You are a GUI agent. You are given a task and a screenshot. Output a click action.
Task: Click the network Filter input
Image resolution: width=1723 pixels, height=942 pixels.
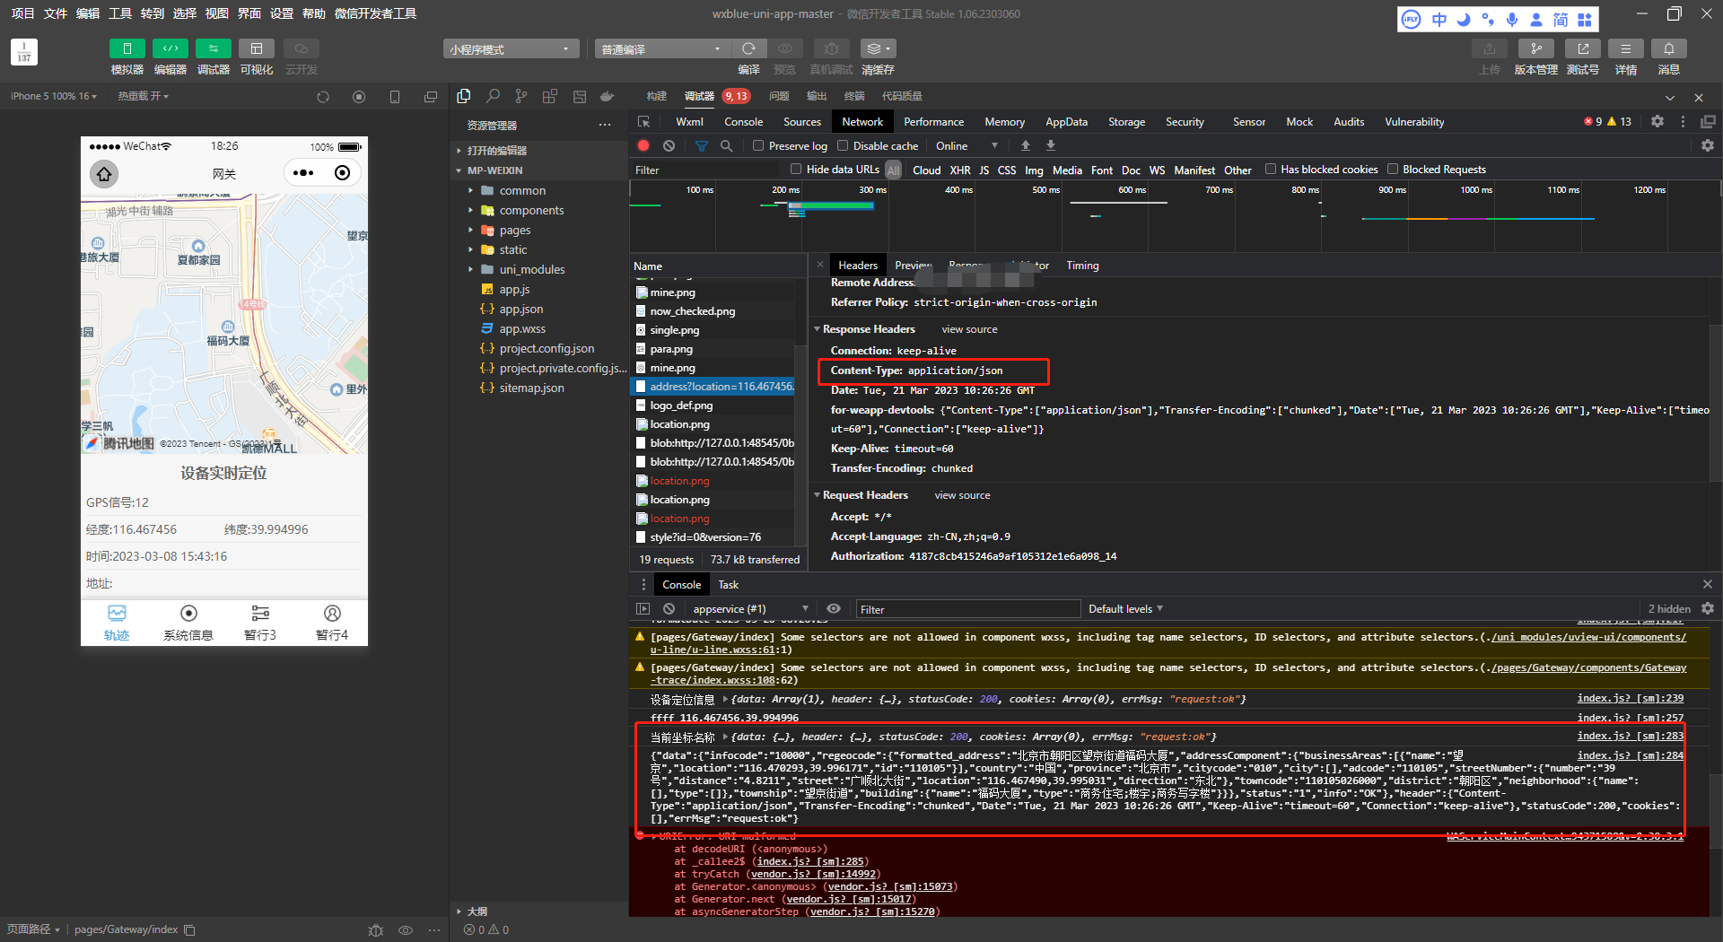coord(705,170)
